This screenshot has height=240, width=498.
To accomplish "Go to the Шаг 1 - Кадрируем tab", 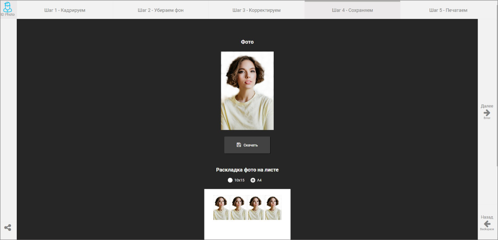I will coord(65,10).
